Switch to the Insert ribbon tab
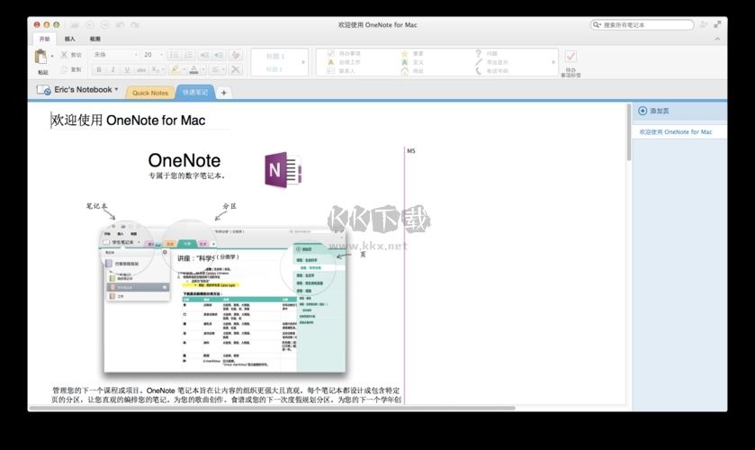 click(x=70, y=39)
